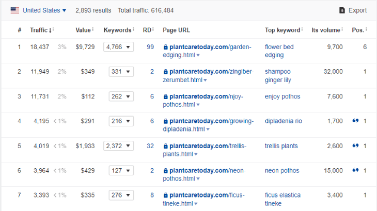The width and height of the screenshot is (377, 211).
Task: Show info tooltip icon next to Value
Action: tap(93, 29)
